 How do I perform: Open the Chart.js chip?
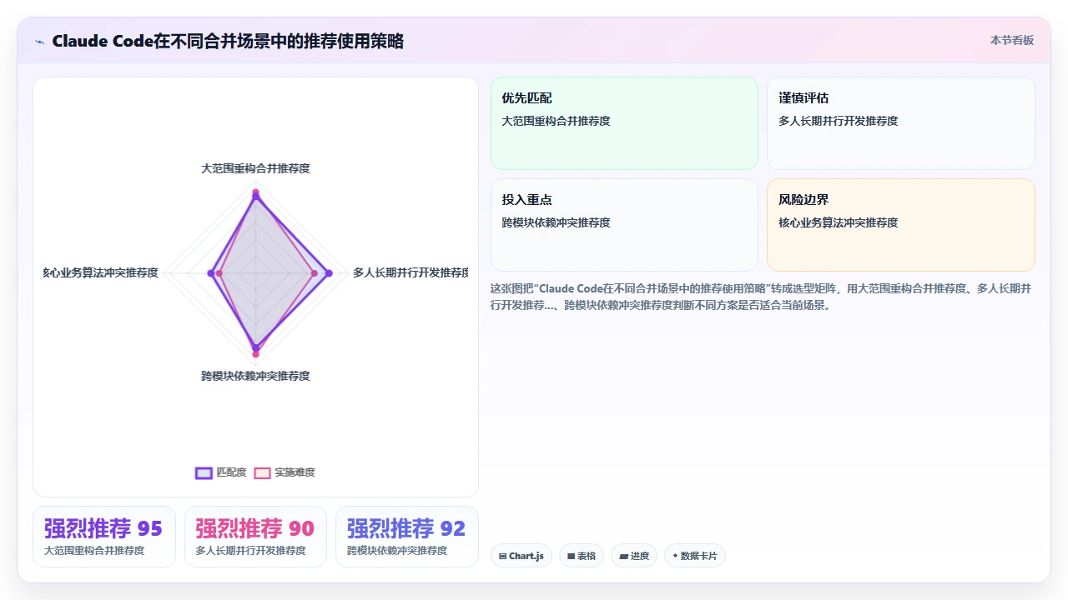521,556
